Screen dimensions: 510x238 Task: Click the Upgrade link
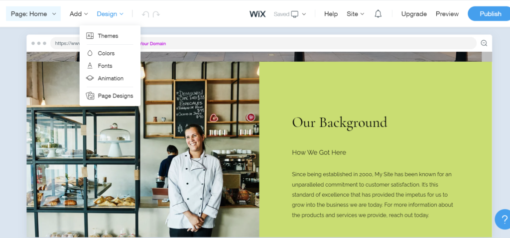[x=414, y=14]
